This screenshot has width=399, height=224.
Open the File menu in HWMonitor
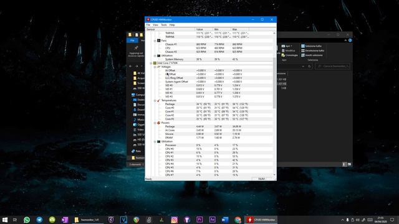[148, 25]
